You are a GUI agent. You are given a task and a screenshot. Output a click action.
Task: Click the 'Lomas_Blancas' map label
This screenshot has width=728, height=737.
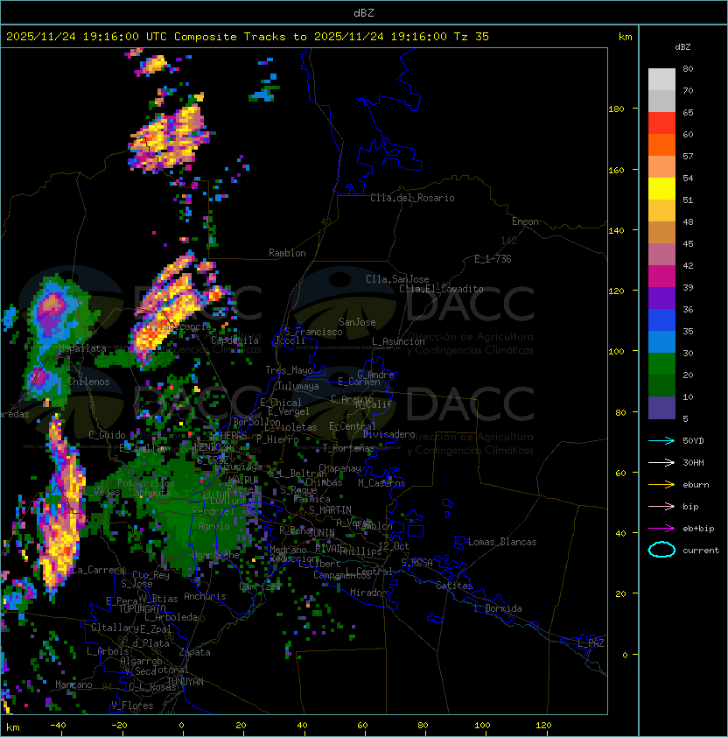(502, 542)
